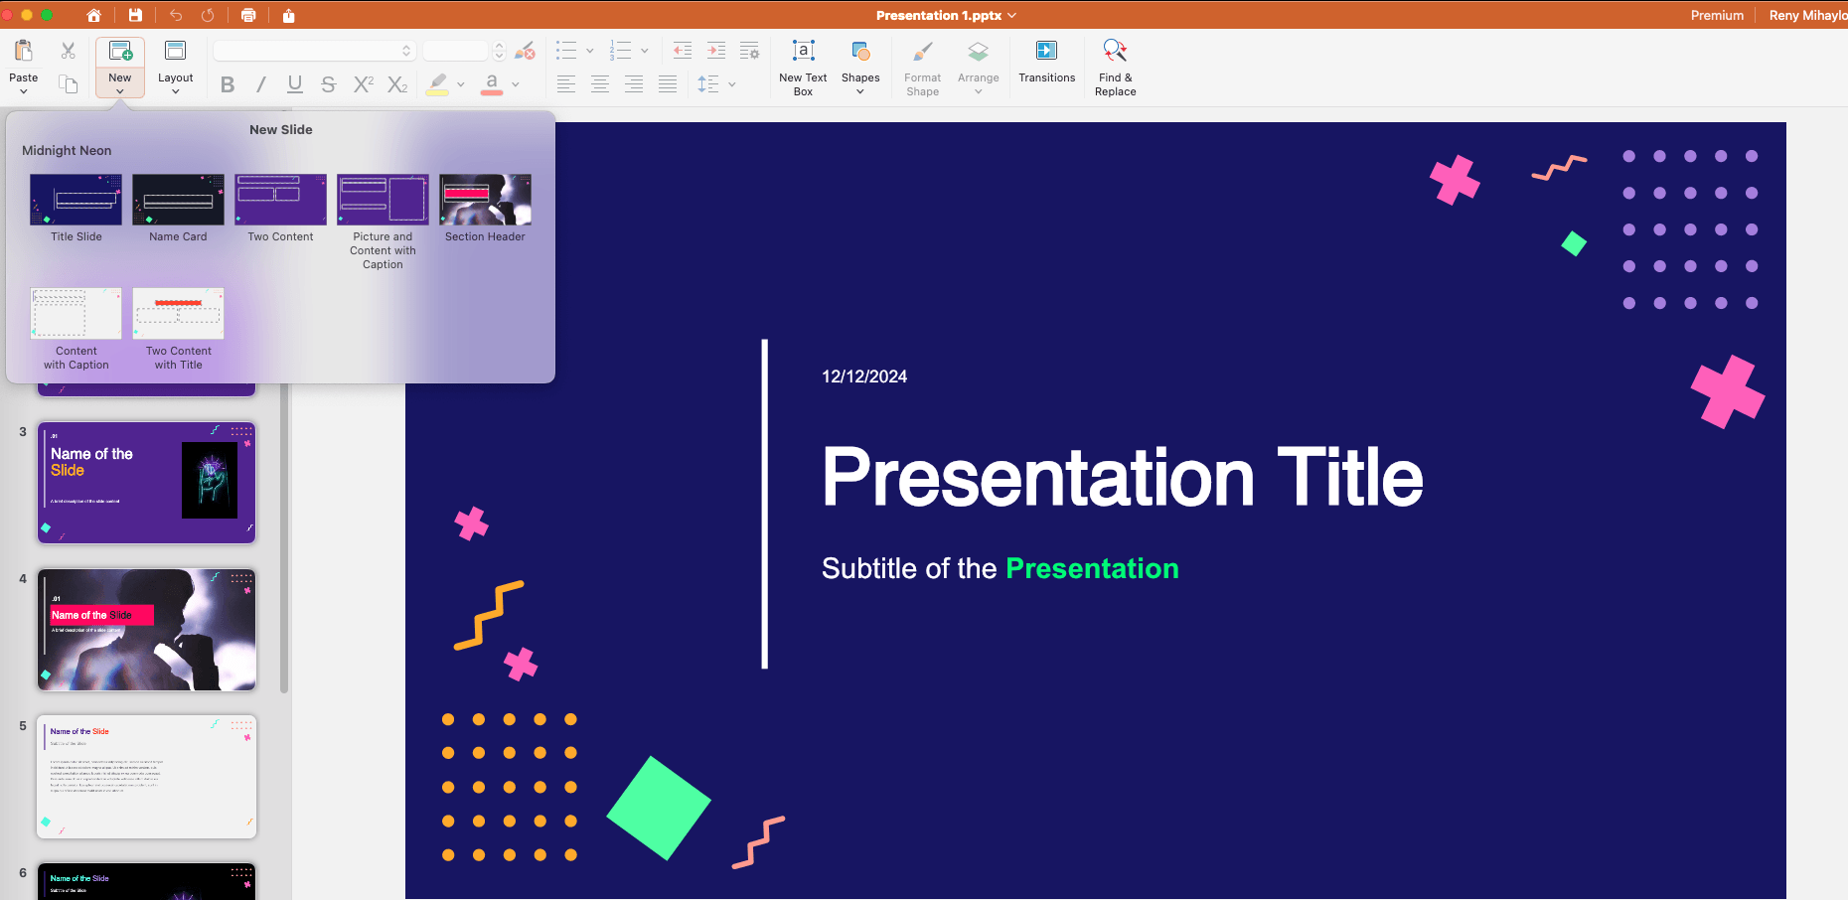Toggle italic formatting
1848x900 pixels.
[x=261, y=85]
